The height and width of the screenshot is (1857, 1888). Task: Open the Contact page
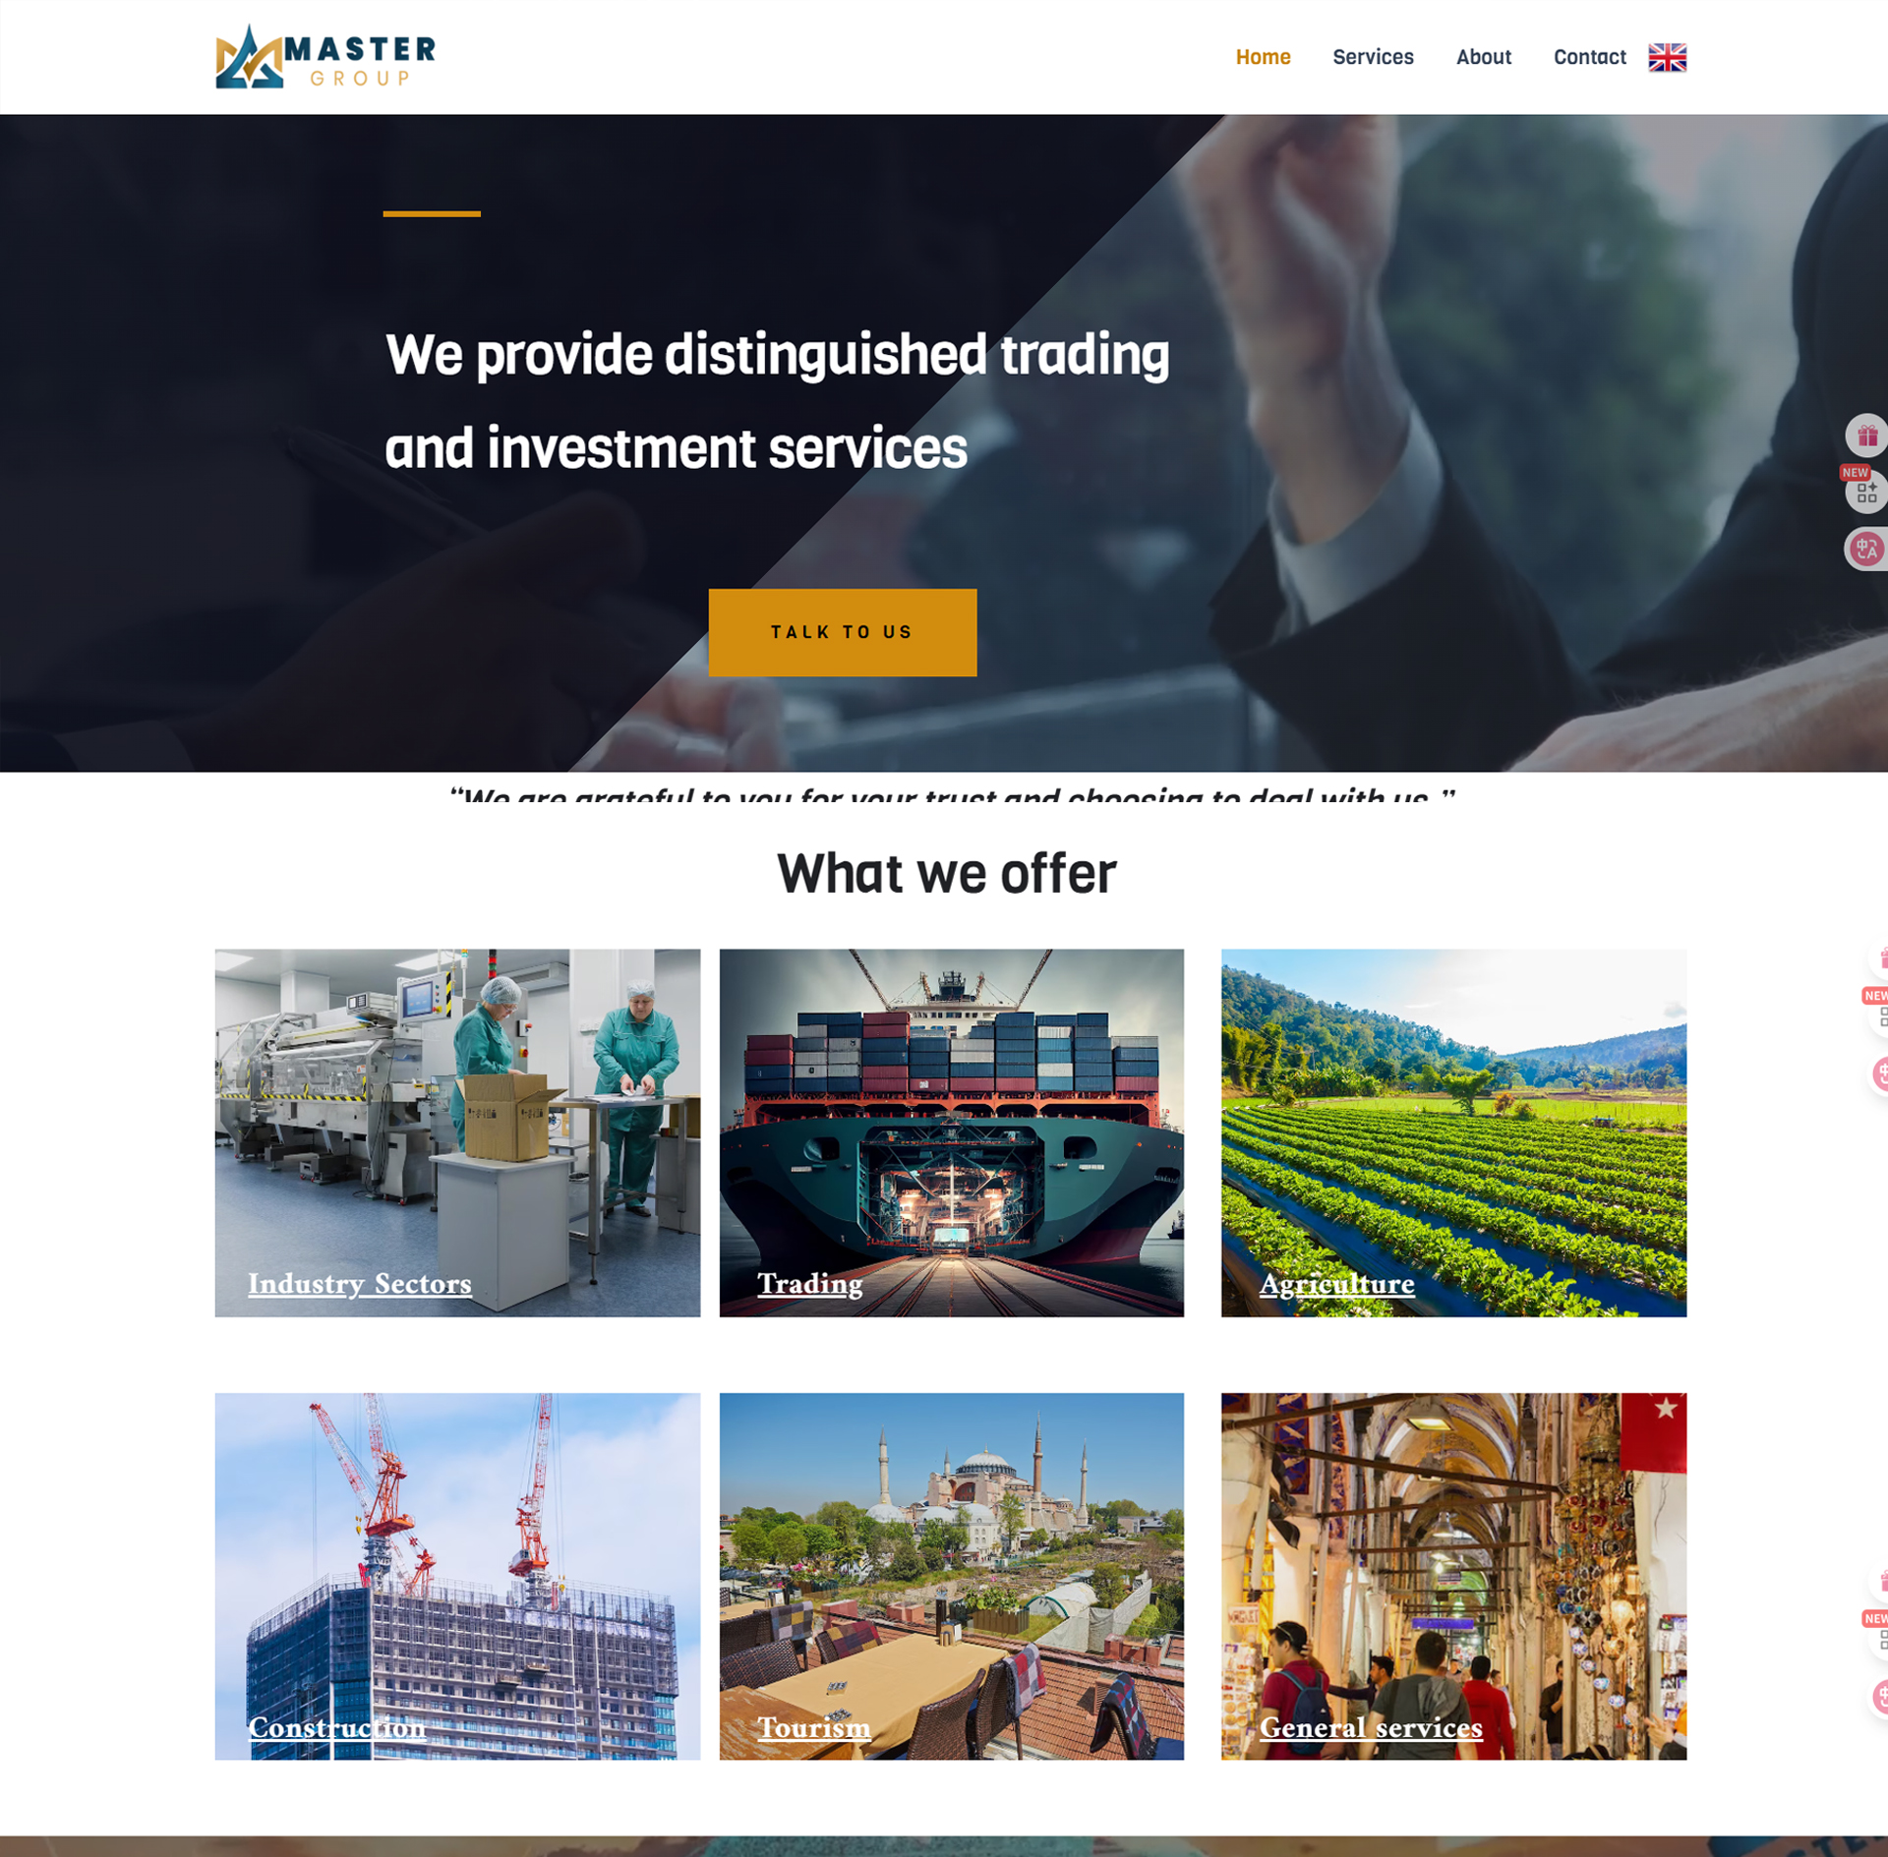coord(1589,57)
